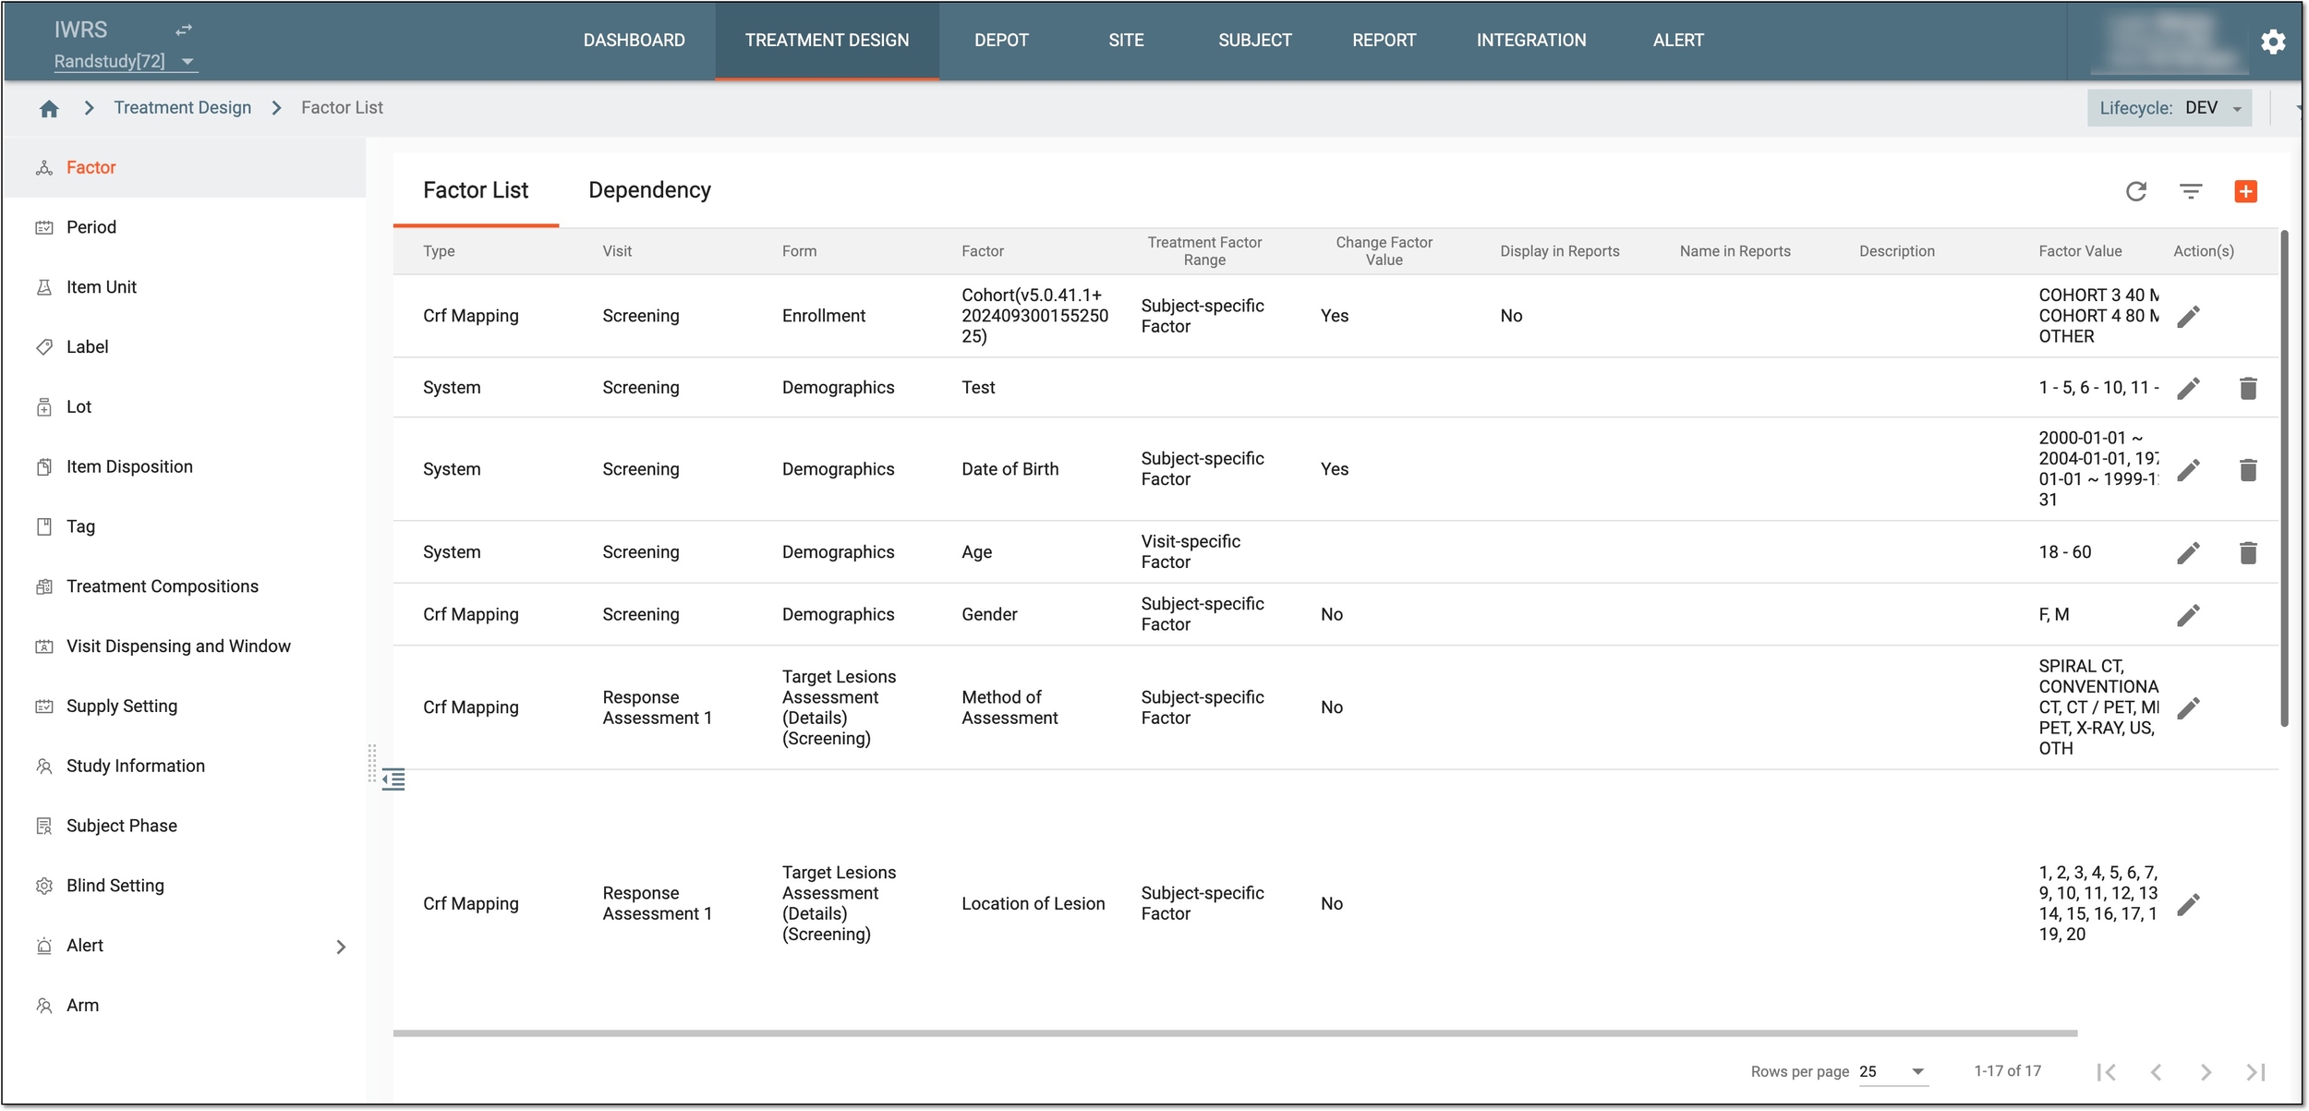2309x1111 pixels.
Task: Expand the Alert sidebar submenu chevron
Action: [x=341, y=947]
